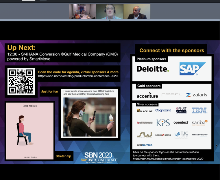Select the opentext sponsor logo
This screenshot has height=180, width=220.
181,122
